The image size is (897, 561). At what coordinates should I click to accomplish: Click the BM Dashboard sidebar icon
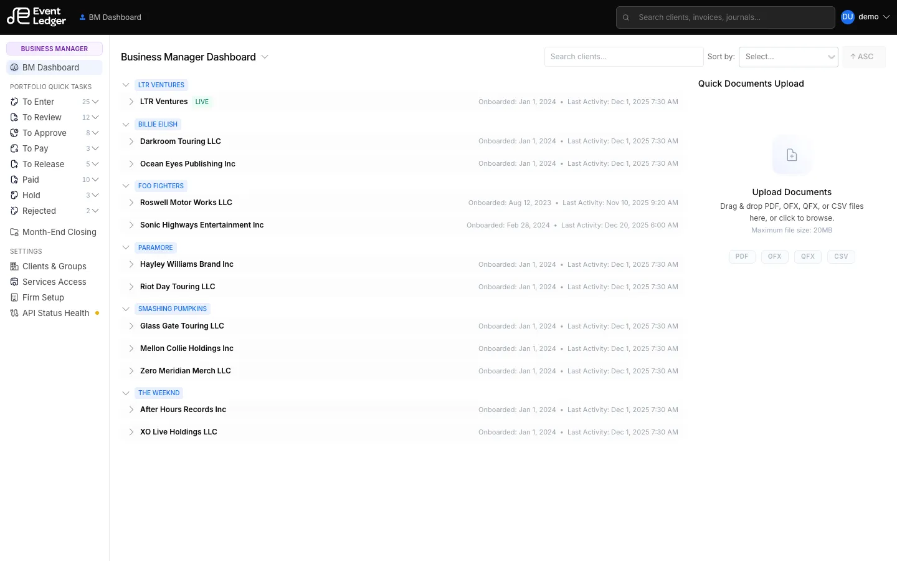click(14, 67)
